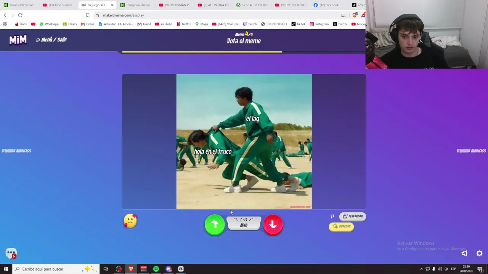The height and width of the screenshot is (274, 488).
Task: Click the MiM logo
Action: pyautogui.click(x=18, y=40)
